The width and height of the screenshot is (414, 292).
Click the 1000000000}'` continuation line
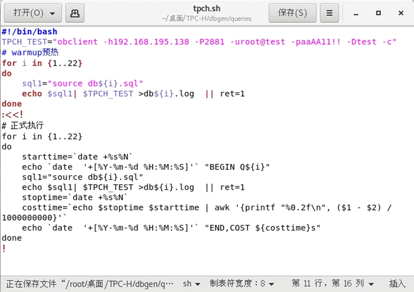point(34,218)
